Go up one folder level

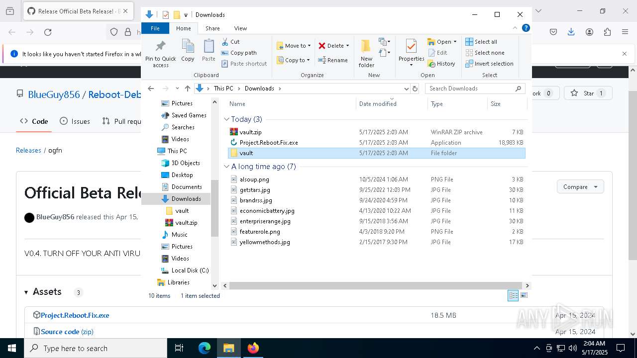coord(187,89)
